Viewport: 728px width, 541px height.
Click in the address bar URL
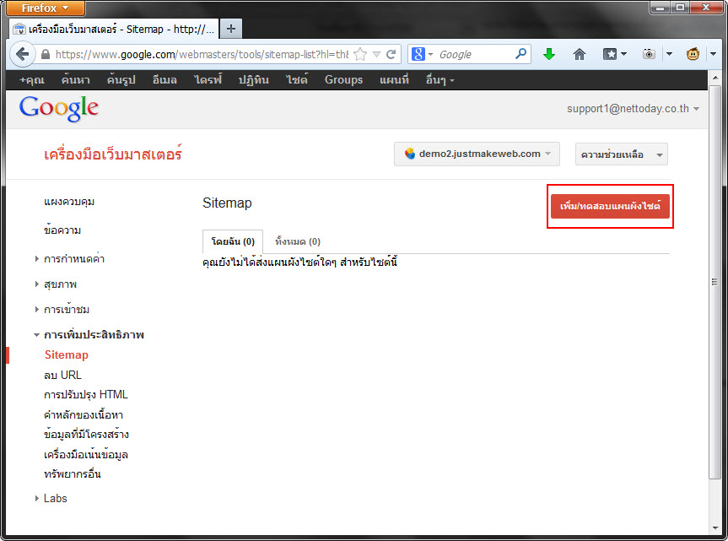(x=202, y=54)
